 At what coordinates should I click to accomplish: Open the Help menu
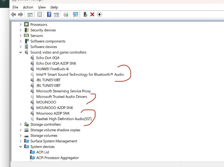(x=54, y=7)
